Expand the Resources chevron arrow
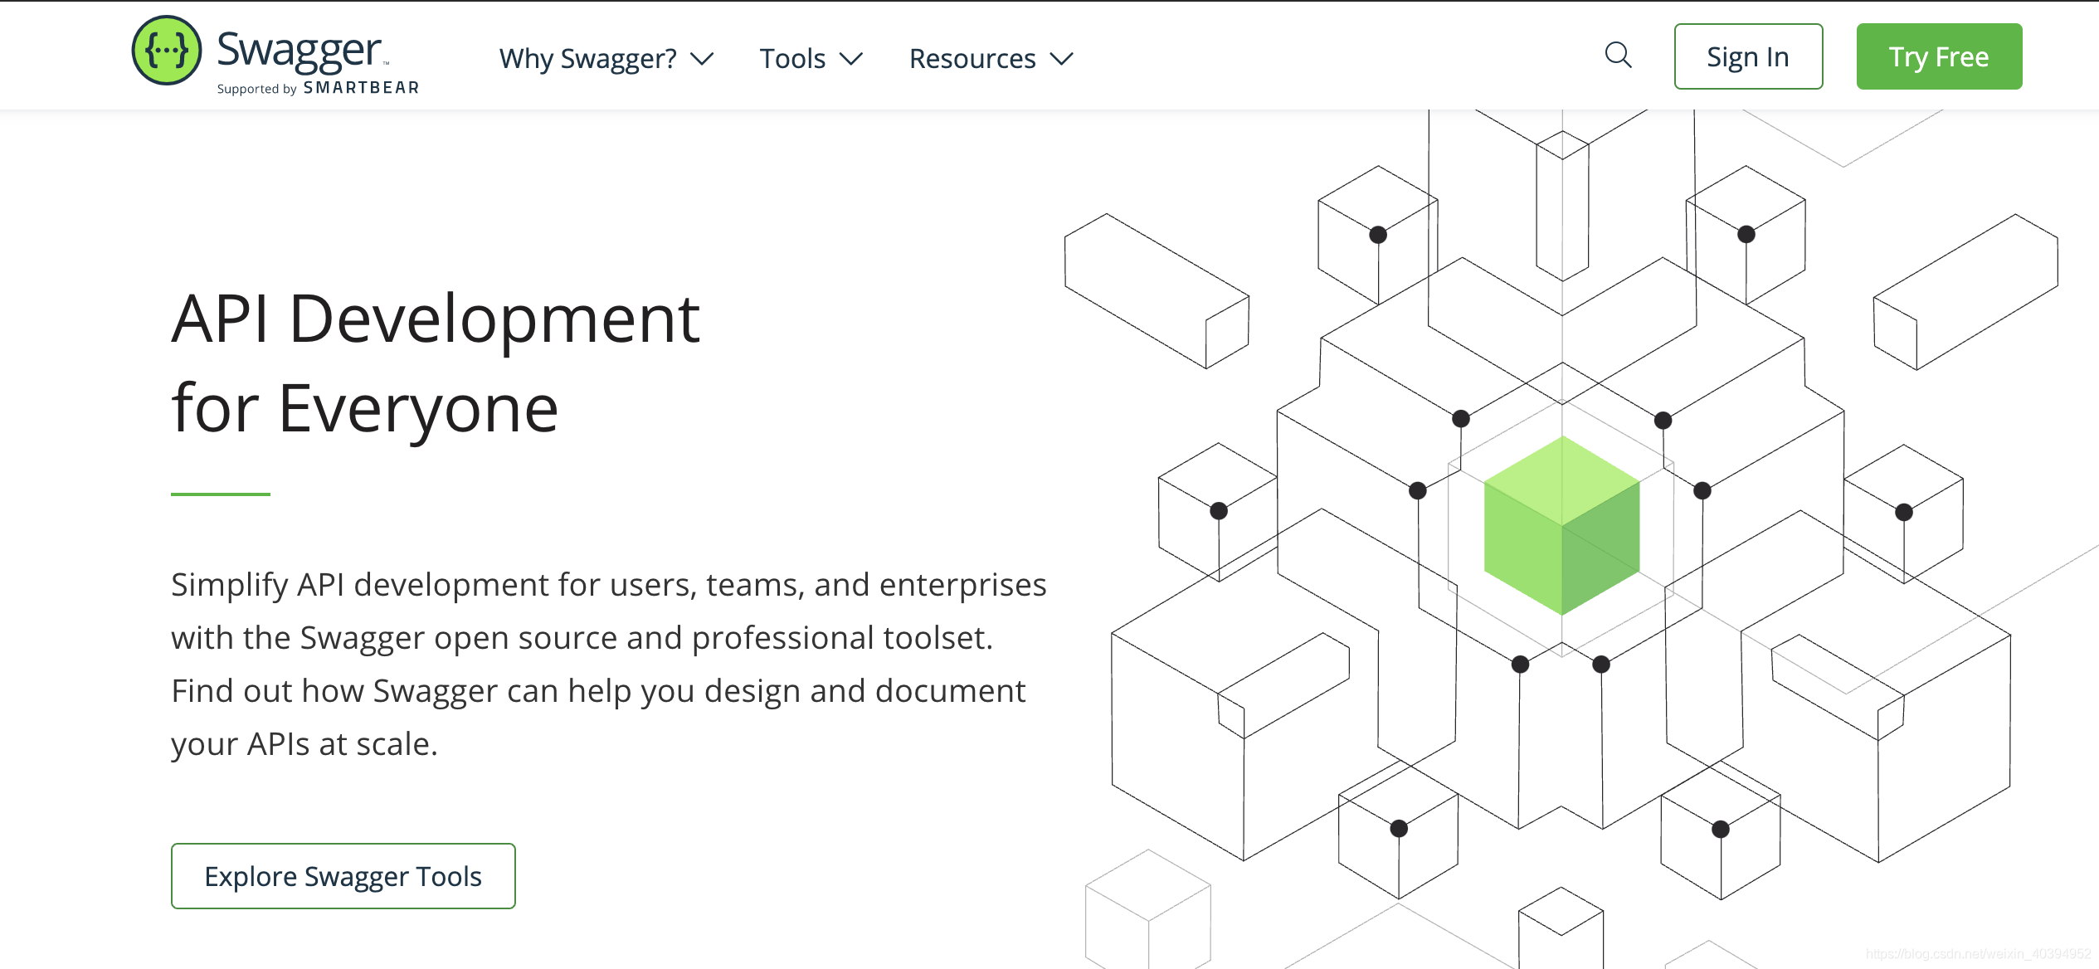2099x969 pixels. click(1062, 59)
